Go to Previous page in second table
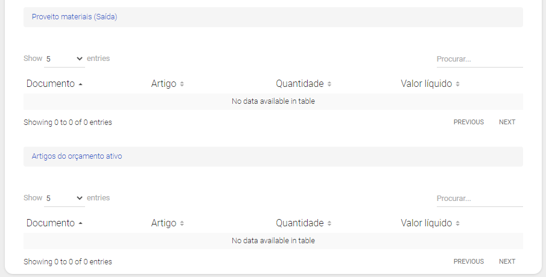The width and height of the screenshot is (546, 277). pos(469,261)
